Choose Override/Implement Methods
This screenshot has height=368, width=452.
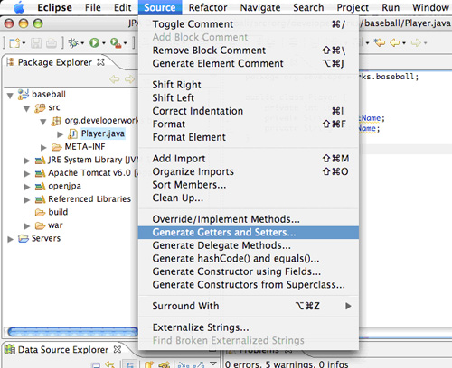pyautogui.click(x=249, y=219)
